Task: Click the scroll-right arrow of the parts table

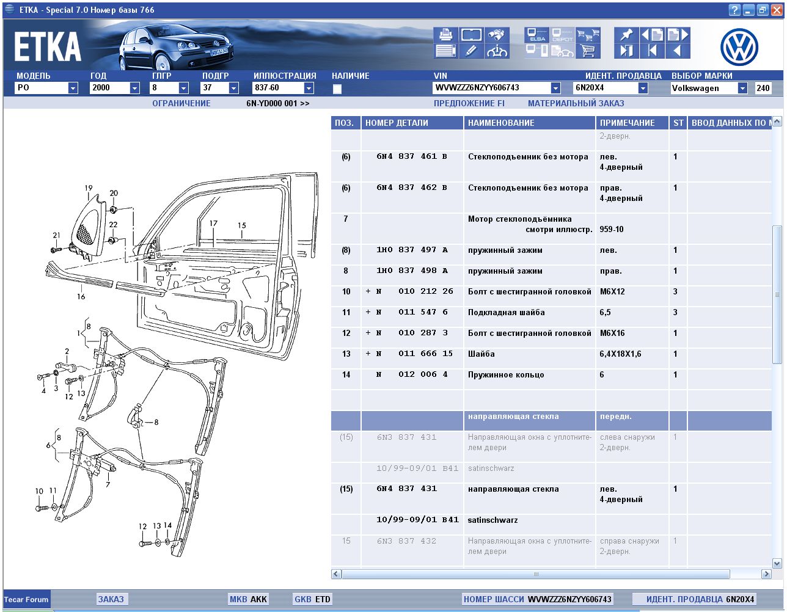Action: click(x=766, y=574)
